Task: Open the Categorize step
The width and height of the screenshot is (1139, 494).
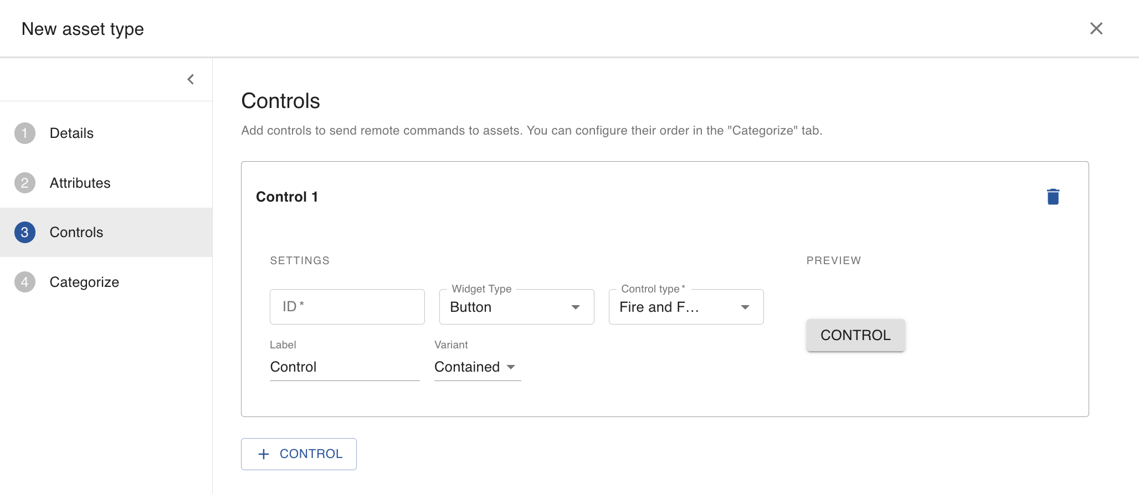Action: (x=84, y=282)
